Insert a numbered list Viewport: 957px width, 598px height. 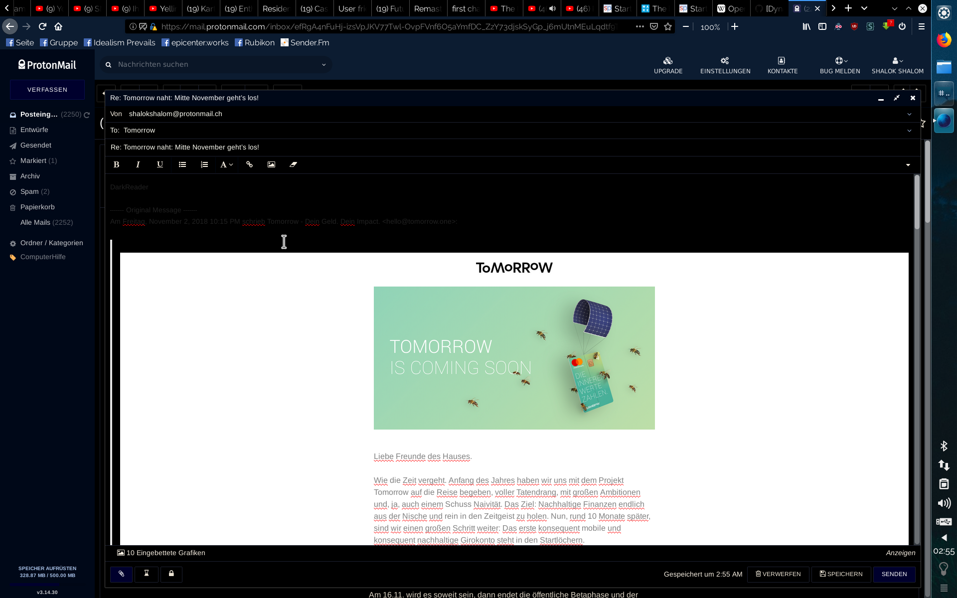[x=204, y=164]
